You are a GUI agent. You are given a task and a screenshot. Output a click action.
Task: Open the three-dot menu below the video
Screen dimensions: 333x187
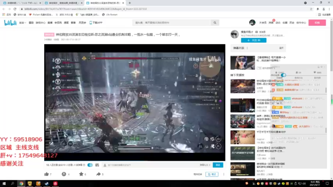(224, 174)
